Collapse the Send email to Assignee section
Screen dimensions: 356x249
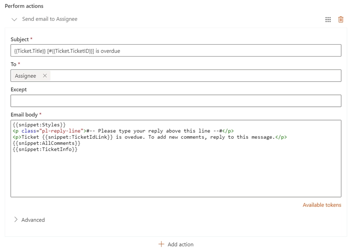point(14,19)
